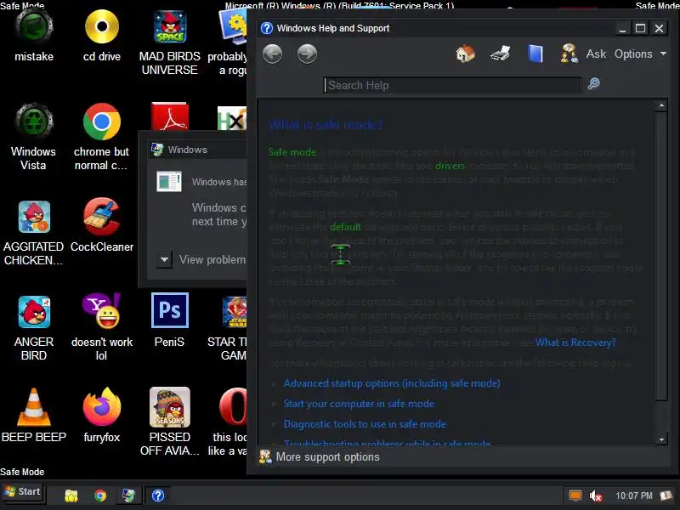The width and height of the screenshot is (680, 510).
Task: Click the Ask person icon
Action: (569, 54)
